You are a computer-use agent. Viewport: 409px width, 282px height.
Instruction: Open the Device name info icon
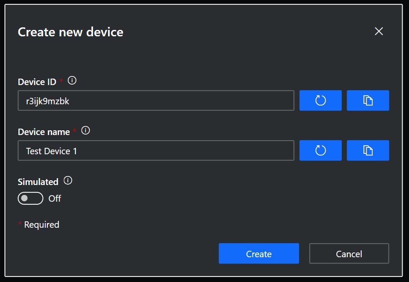[x=85, y=130]
